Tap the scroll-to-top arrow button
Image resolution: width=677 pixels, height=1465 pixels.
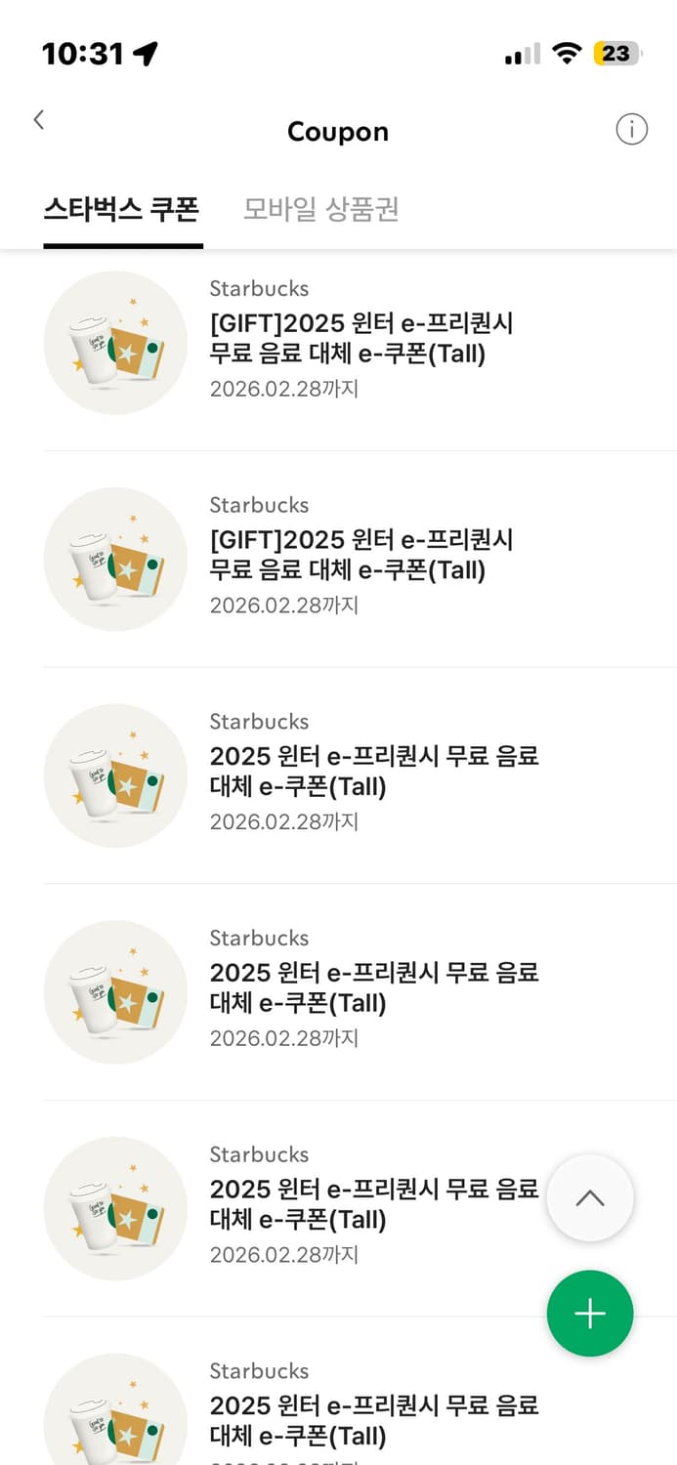(x=590, y=1197)
